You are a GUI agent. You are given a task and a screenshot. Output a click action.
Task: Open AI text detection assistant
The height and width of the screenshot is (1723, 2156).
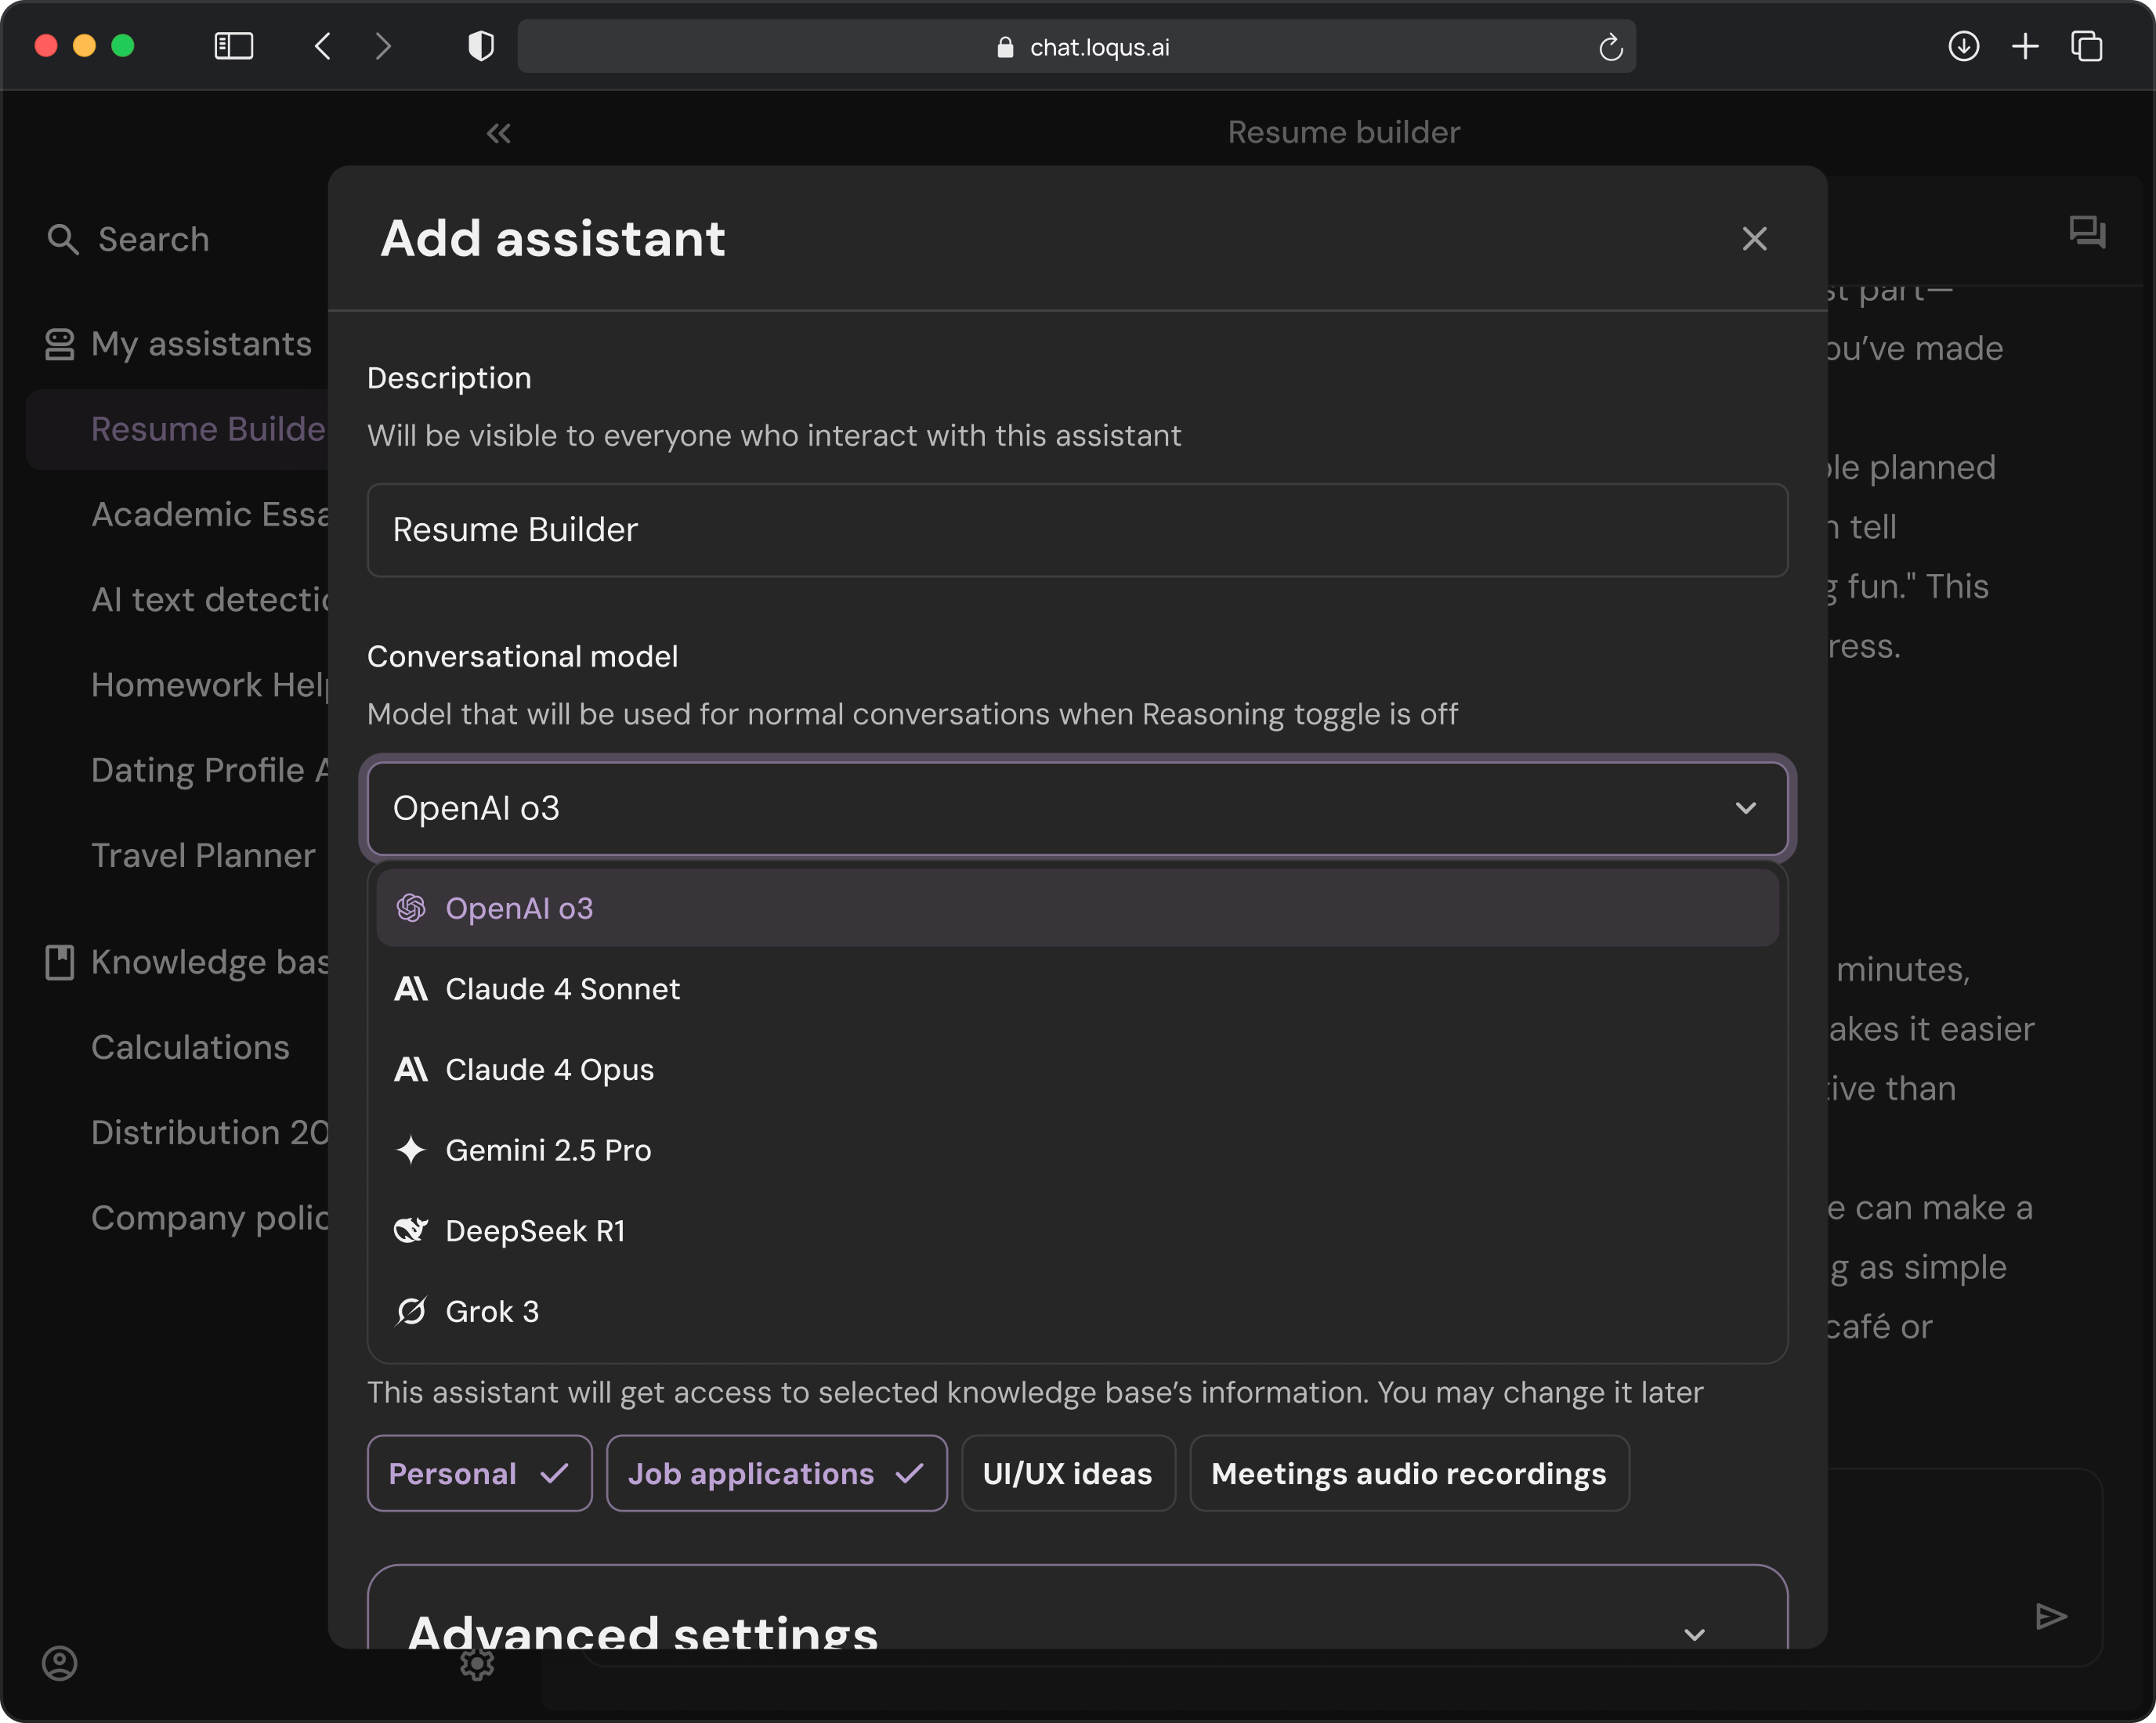pos(210,600)
